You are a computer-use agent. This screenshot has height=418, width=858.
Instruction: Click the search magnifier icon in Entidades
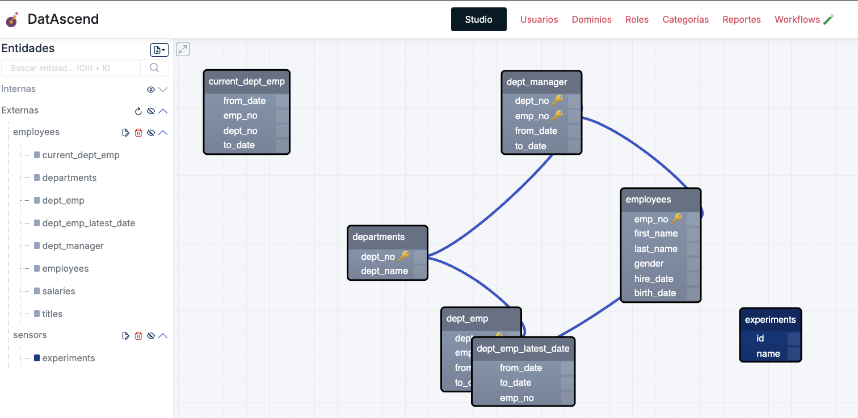click(154, 68)
